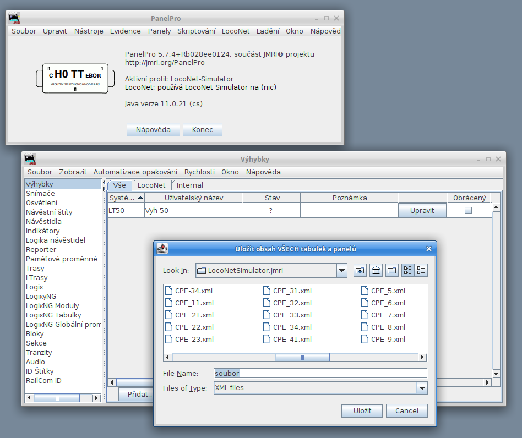Switch to Details view in file chooser

(421, 270)
